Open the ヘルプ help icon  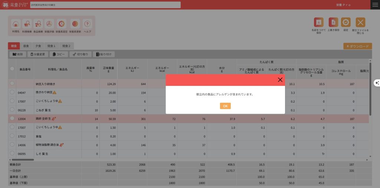[x=88, y=24]
